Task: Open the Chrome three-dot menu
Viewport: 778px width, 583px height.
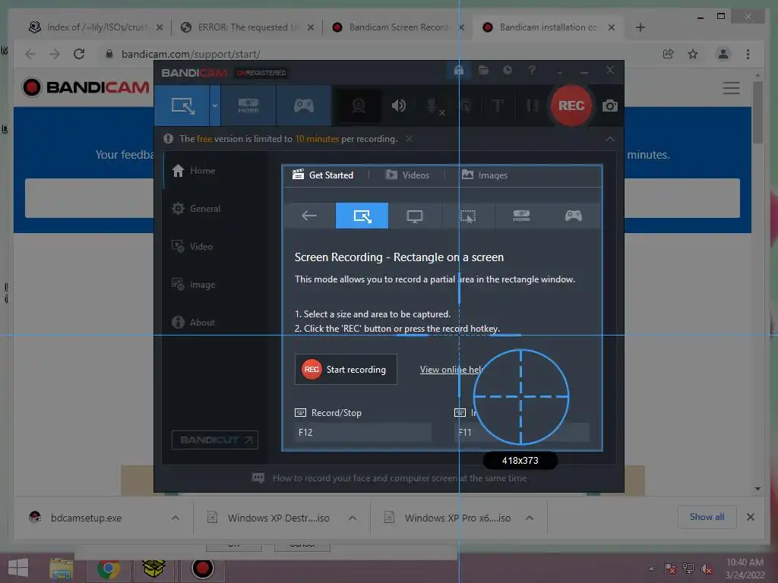Action: (748, 54)
